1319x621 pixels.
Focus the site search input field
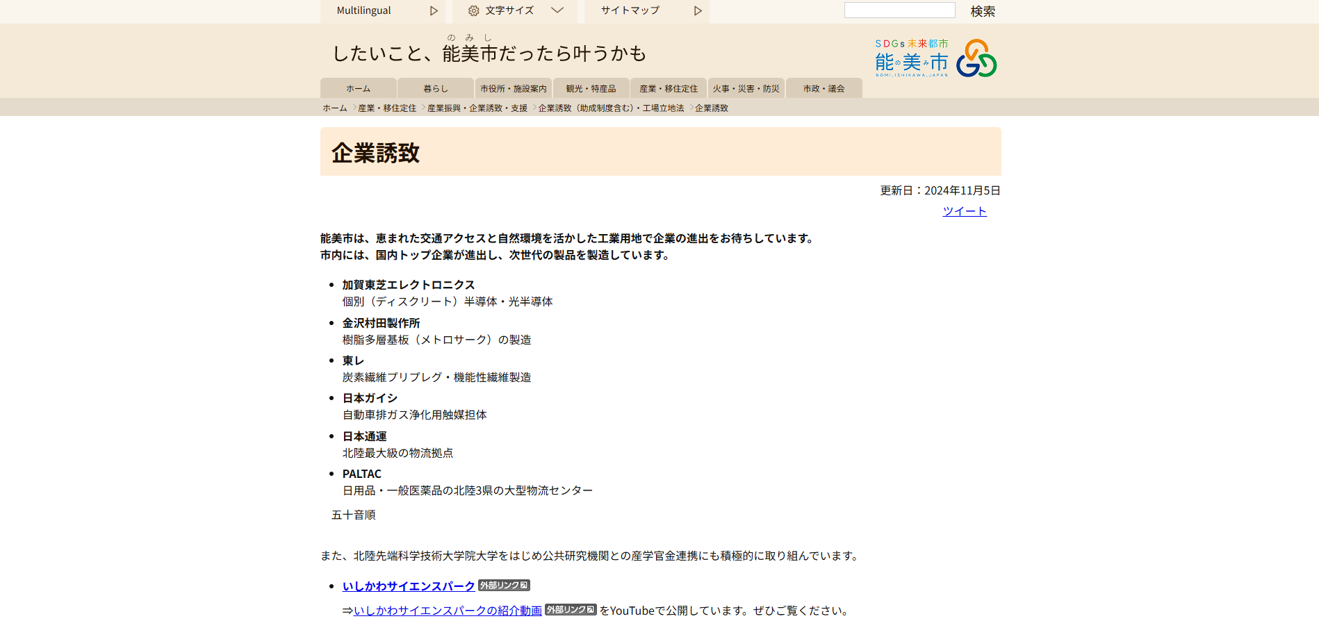coord(900,10)
